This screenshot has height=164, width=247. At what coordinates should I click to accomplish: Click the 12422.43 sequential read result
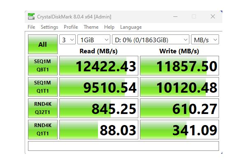98,66
